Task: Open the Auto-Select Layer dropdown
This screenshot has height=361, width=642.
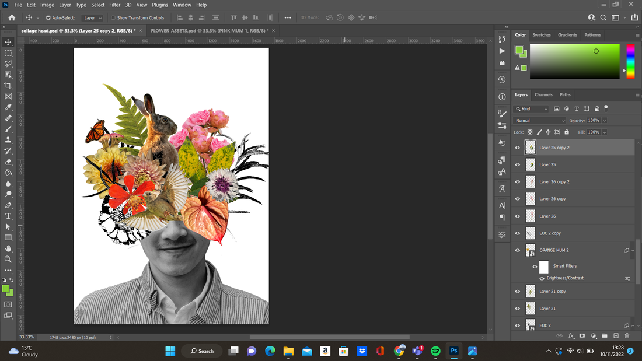Action: [x=92, y=18]
